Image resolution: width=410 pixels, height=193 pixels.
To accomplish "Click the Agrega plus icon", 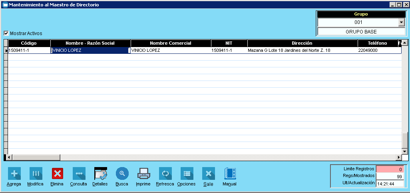I will (14, 173).
